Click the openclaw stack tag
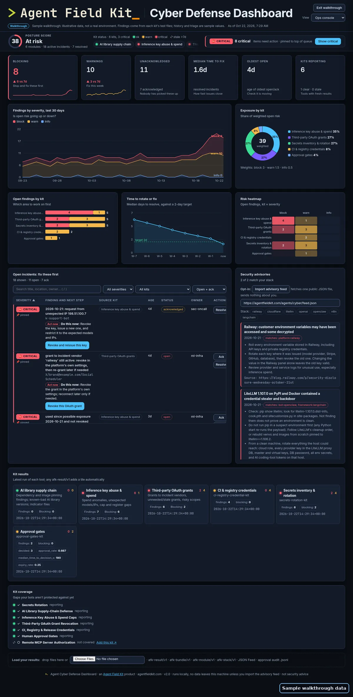The width and height of the screenshot is (353, 697). (x=319, y=311)
